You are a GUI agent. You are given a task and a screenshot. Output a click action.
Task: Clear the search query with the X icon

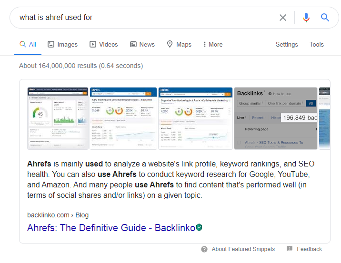coord(283,18)
